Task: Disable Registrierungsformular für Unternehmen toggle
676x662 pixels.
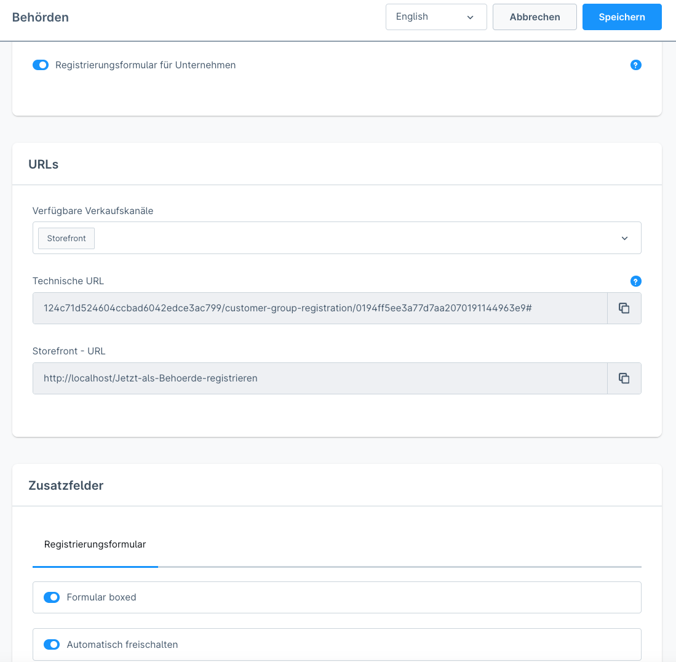Action: coord(41,65)
